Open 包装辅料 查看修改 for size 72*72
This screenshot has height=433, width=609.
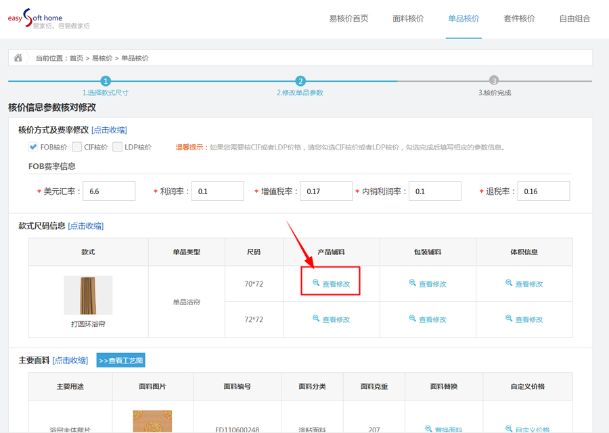click(x=428, y=319)
